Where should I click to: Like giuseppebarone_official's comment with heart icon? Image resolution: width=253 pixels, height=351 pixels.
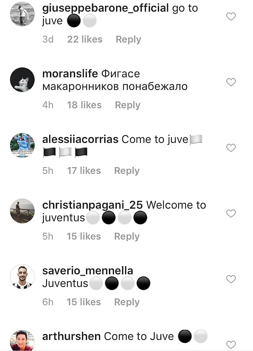pyautogui.click(x=231, y=17)
